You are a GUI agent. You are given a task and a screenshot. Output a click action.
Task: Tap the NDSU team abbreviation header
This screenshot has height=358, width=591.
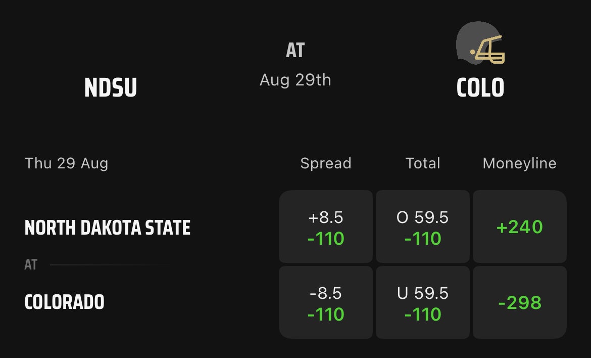click(111, 87)
